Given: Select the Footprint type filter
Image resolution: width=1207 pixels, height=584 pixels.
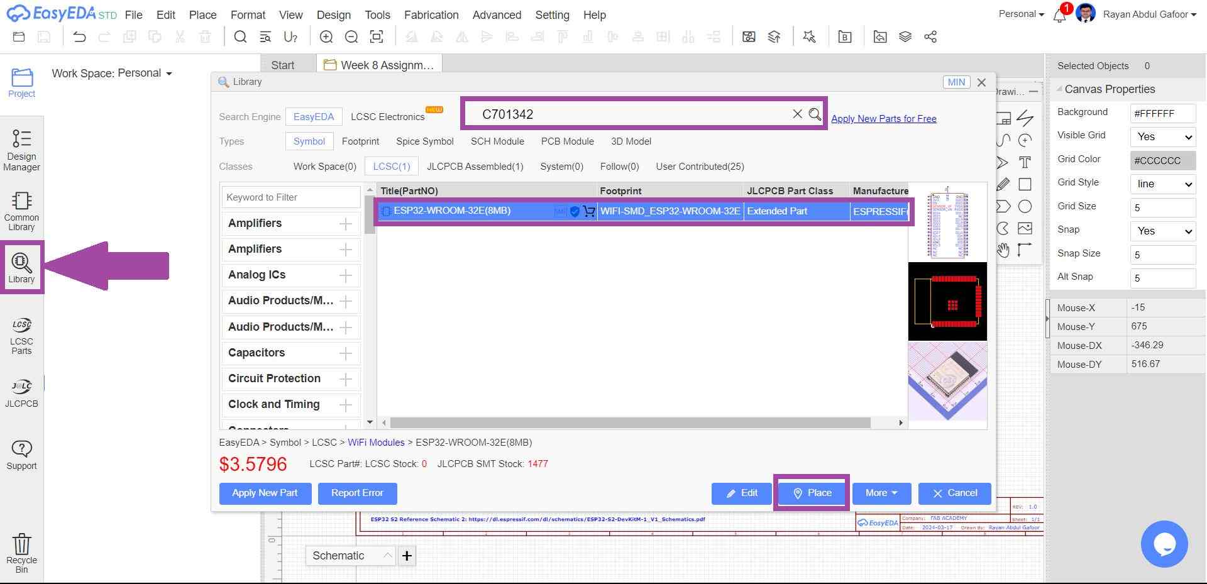Looking at the screenshot, I should (x=360, y=141).
